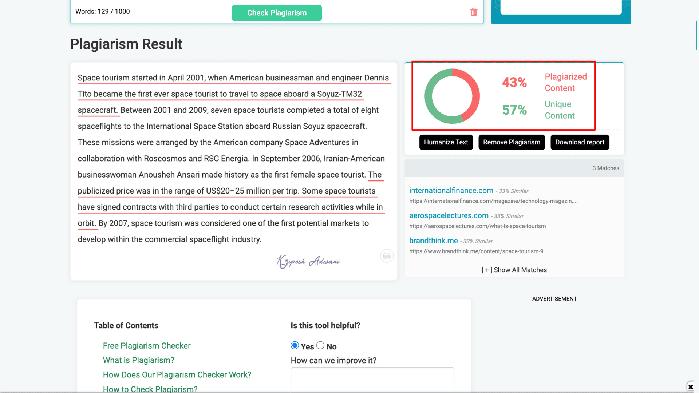The height and width of the screenshot is (393, 699).
Task: Jump to What is Plagiarism? section
Action: tap(138, 360)
